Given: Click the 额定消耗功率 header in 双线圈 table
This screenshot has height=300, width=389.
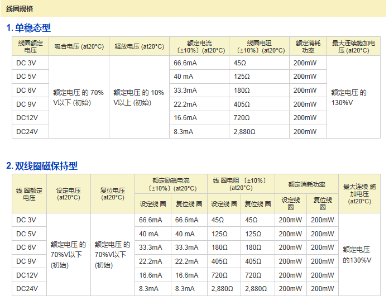Looking at the screenshot, I should (306, 184).
